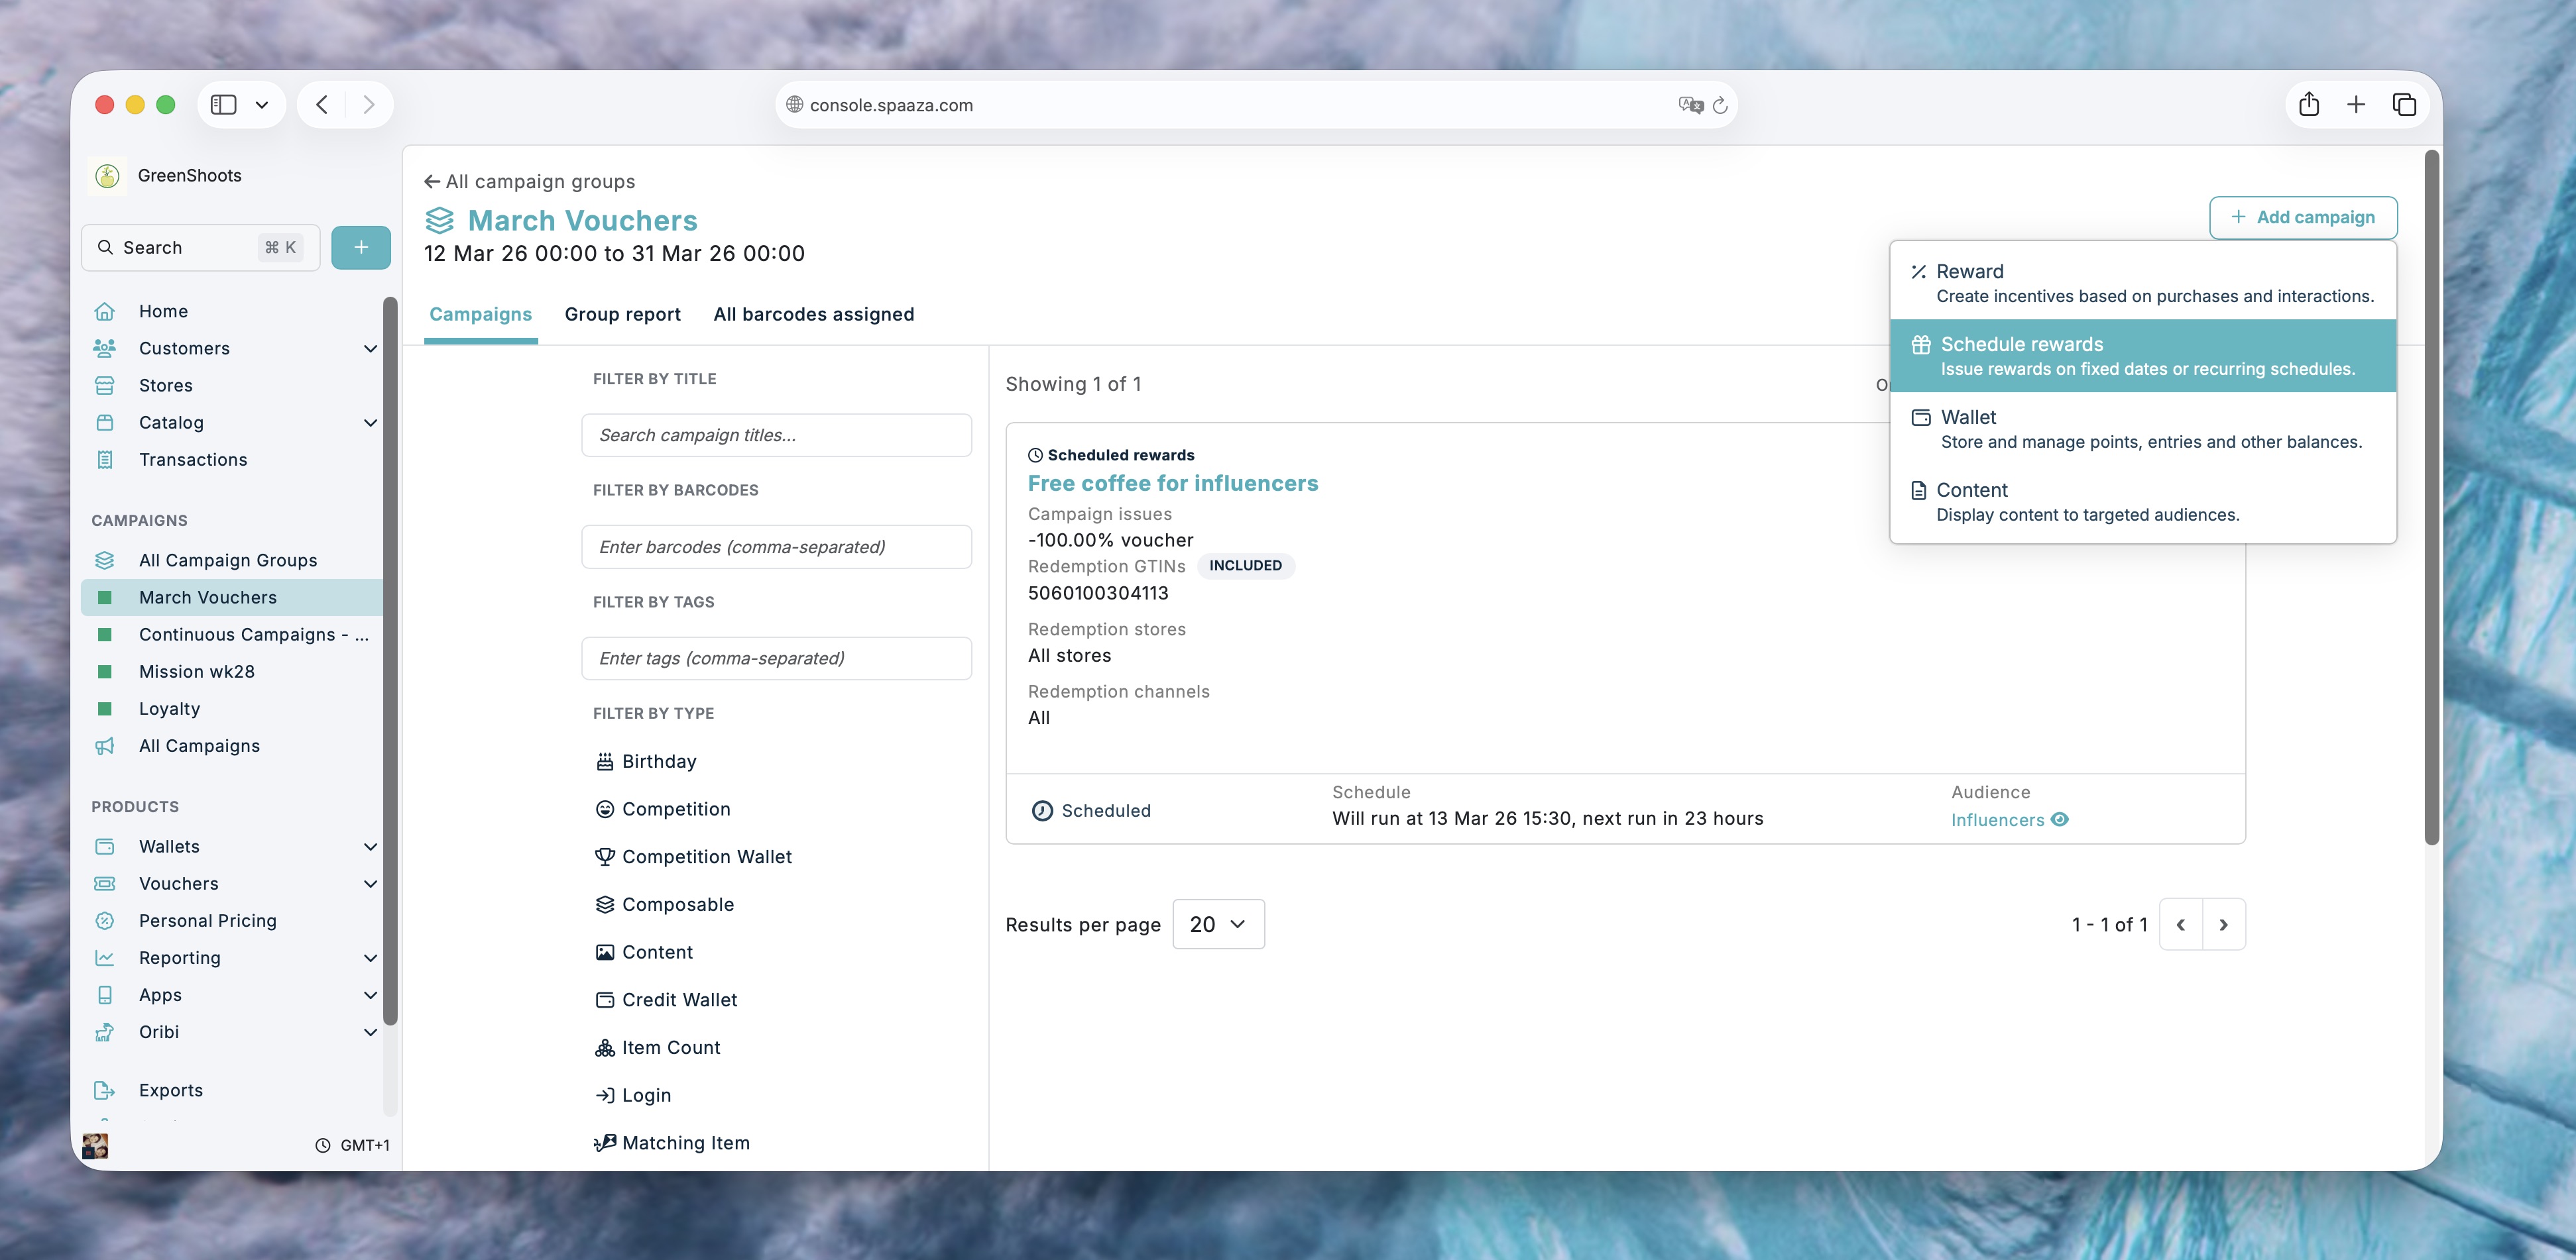Viewport: 2576px width, 1260px height.
Task: Click Safari's page reload icon
Action: [1720, 106]
